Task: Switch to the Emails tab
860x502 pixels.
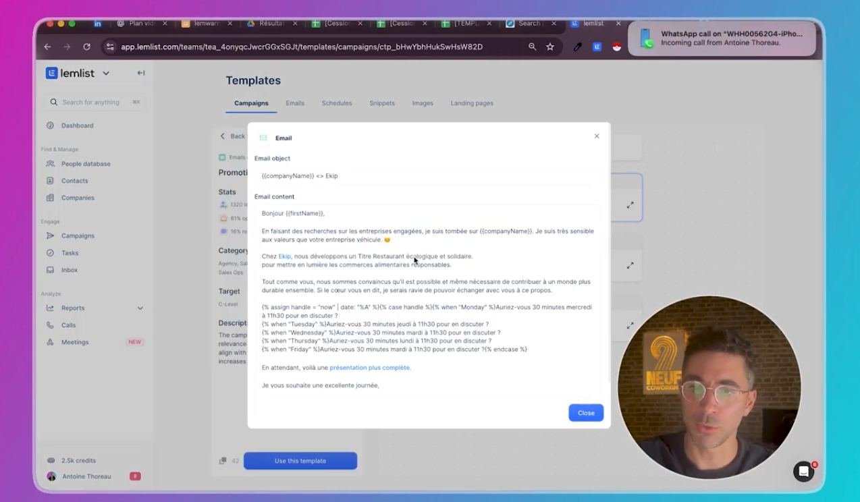Action: pyautogui.click(x=295, y=103)
